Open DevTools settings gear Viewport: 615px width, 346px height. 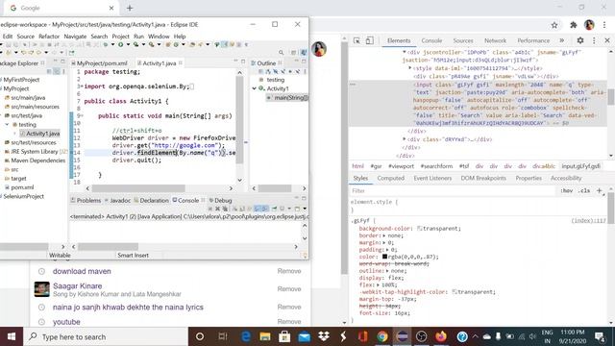click(x=580, y=40)
